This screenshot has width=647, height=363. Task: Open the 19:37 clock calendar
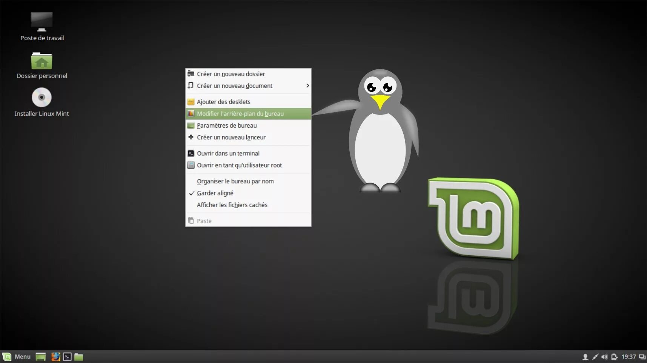(629, 357)
